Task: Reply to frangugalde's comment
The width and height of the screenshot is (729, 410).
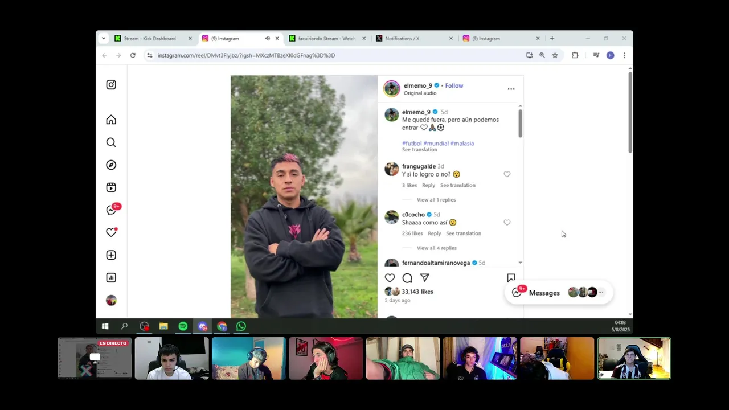Action: 428,185
